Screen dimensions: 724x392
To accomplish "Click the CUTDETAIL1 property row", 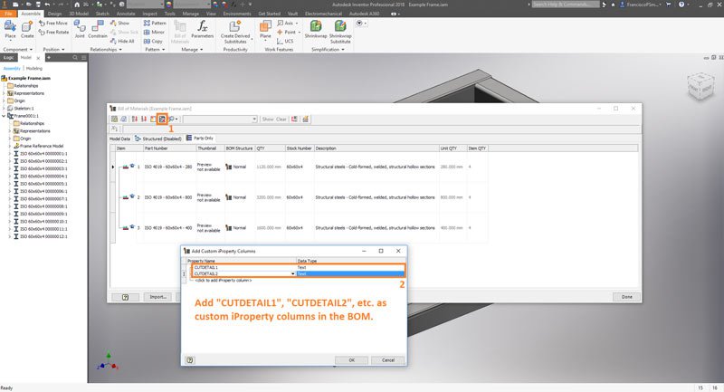I will click(x=297, y=267).
